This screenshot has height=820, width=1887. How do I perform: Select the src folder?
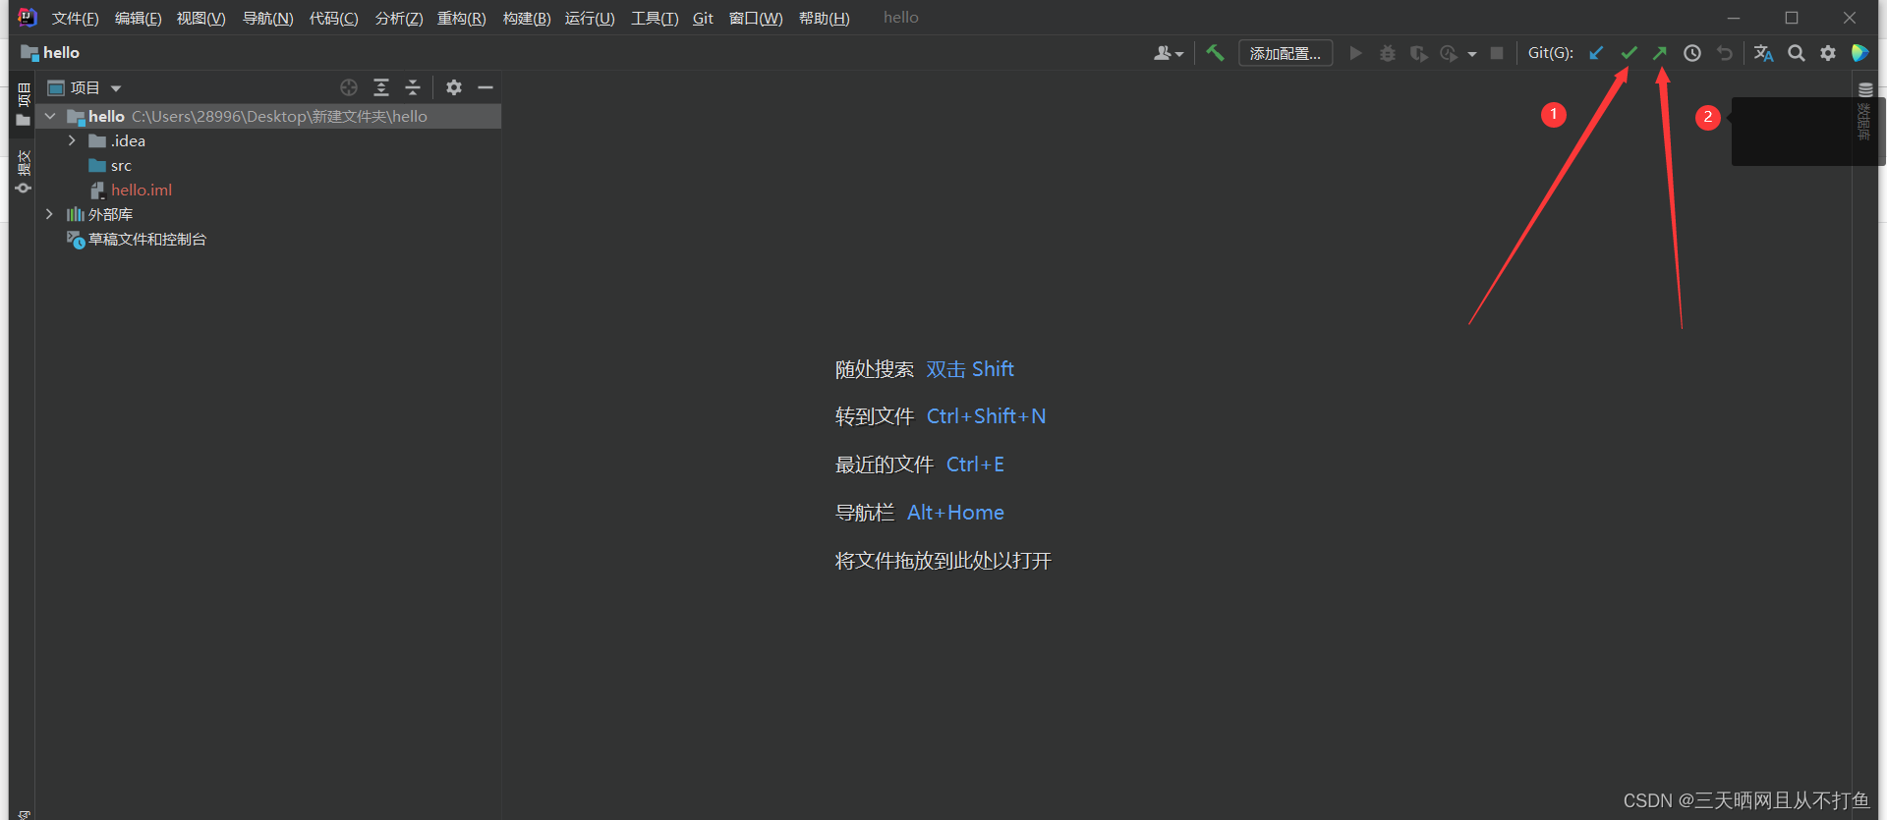coord(121,165)
